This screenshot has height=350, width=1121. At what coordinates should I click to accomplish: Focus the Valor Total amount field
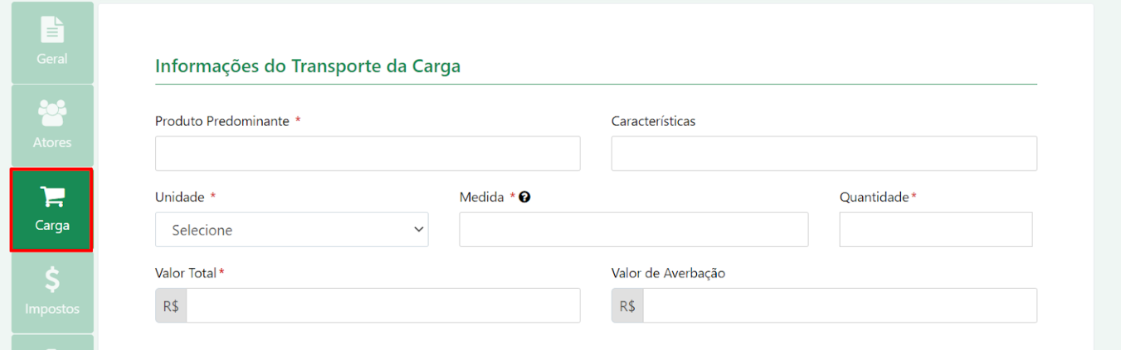coord(383,305)
